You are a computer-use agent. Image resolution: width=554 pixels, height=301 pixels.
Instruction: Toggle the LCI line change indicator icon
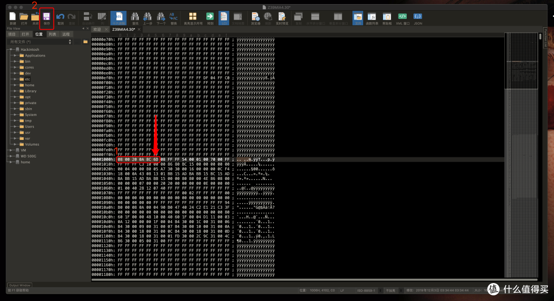tap(224, 17)
